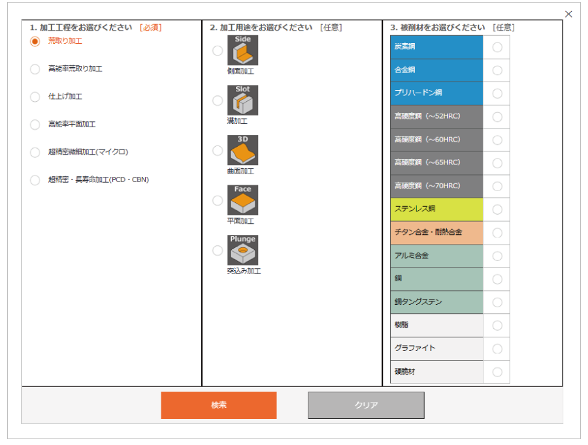The image size is (588, 445).
Task: Click the blue 炭素鋼 color cell
Action: coord(436,47)
